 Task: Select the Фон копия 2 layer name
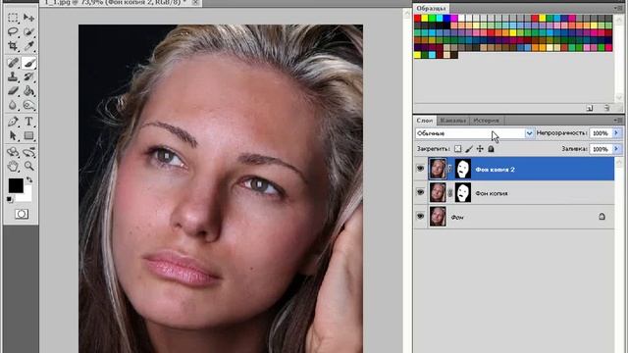point(495,170)
